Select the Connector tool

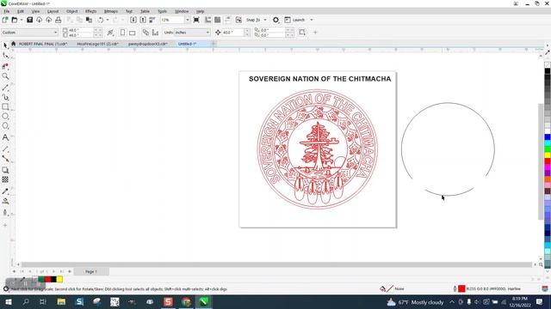(x=5, y=159)
